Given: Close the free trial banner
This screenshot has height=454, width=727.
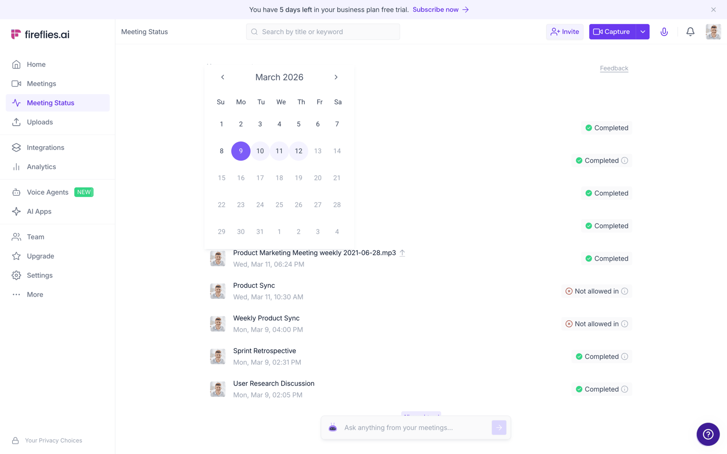Looking at the screenshot, I should 713,10.
